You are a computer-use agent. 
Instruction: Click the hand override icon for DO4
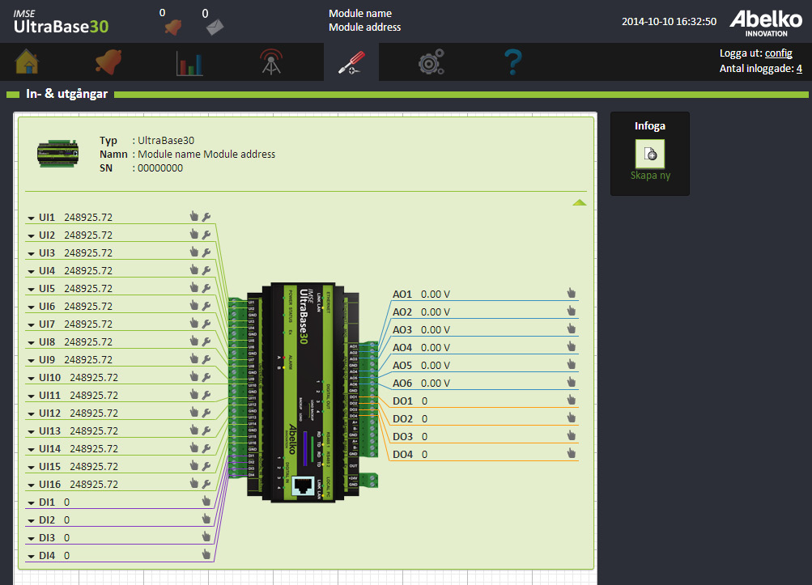coord(572,453)
